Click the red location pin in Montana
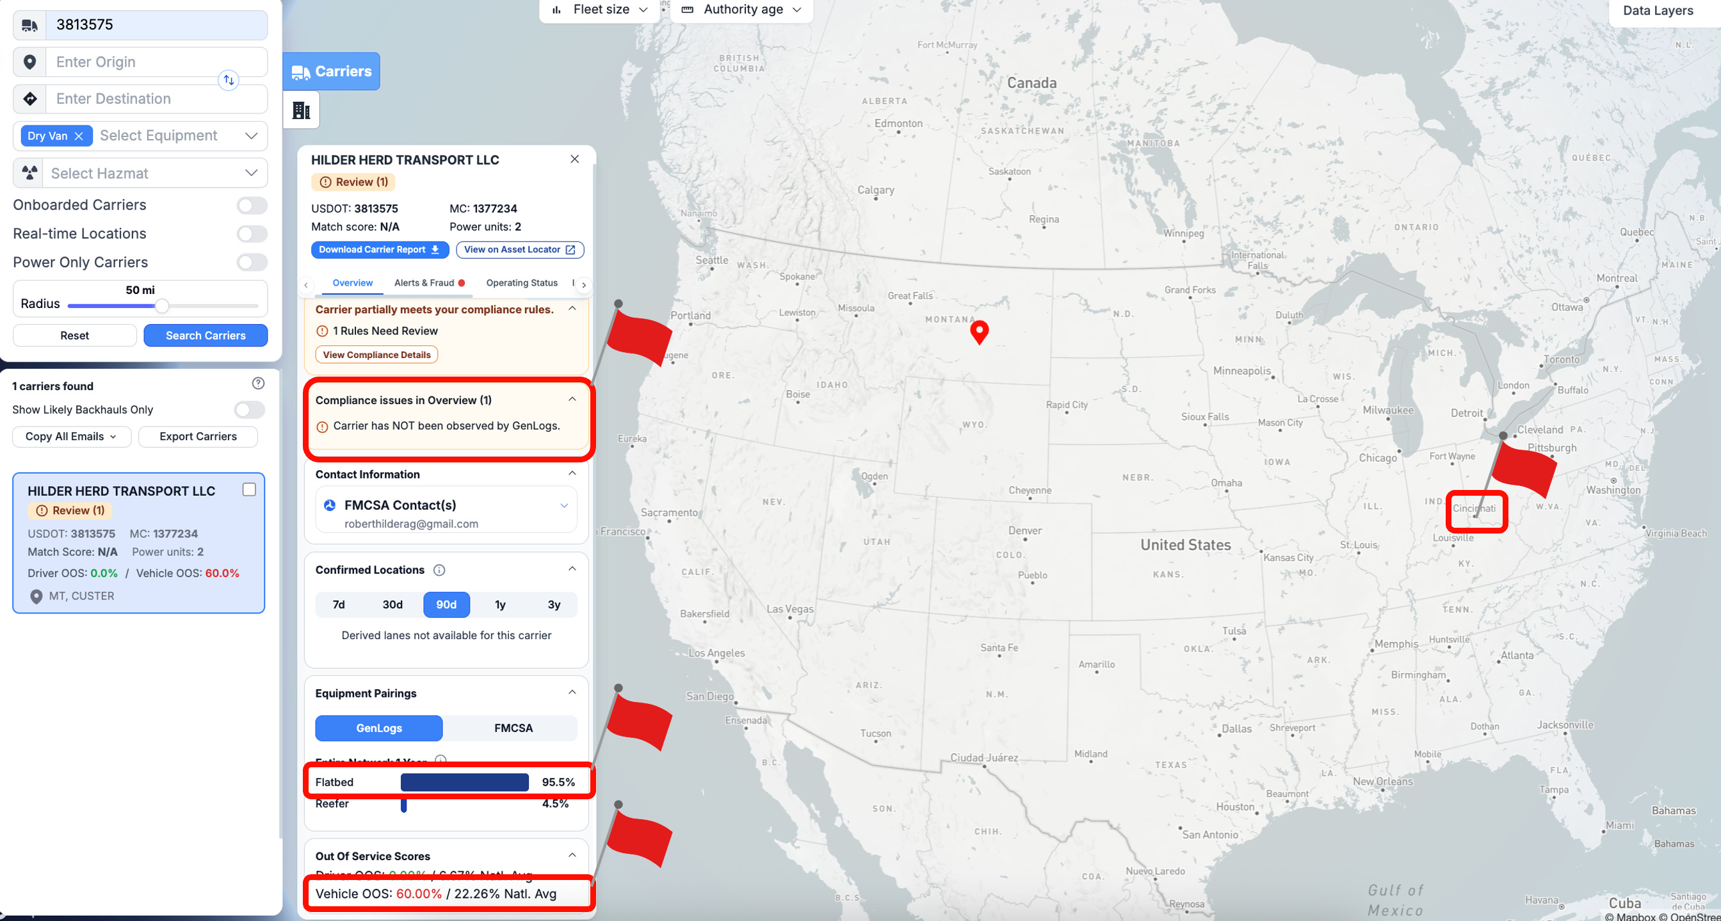 (x=979, y=332)
